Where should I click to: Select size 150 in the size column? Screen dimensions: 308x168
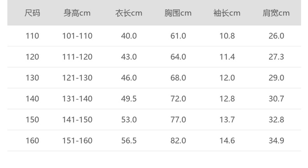coord(32,120)
